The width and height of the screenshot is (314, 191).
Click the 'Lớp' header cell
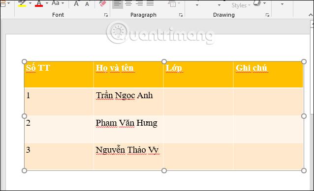pyautogui.click(x=198, y=75)
